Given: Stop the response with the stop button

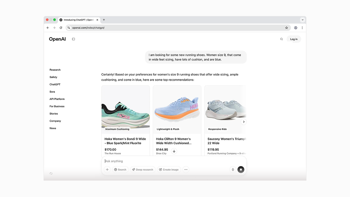Looking at the screenshot, I should (241, 170).
